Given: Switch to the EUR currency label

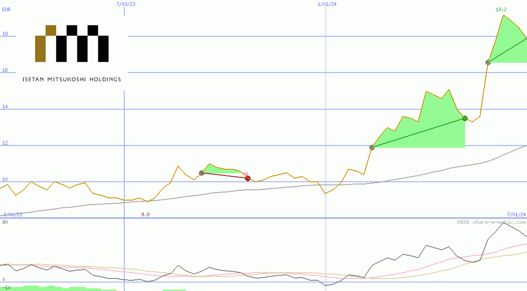Looking at the screenshot, I should [x=6, y=10].
